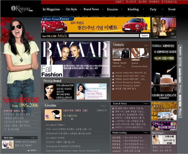This screenshot has width=188, height=154.
Task: Open the Hotclip video thumbnail
Action: tap(164, 27)
